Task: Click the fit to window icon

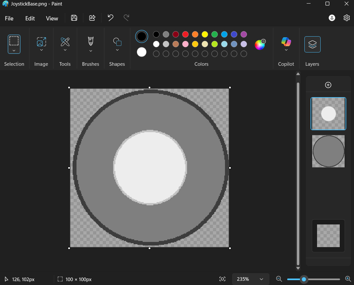Action: coord(222,279)
